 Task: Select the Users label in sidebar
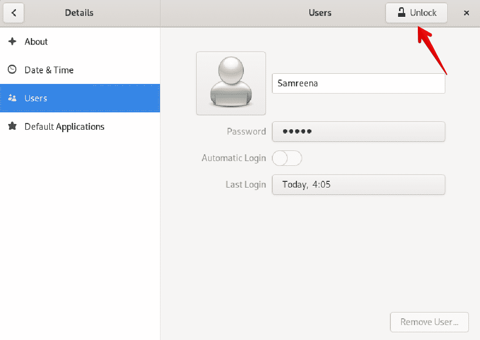coord(36,98)
